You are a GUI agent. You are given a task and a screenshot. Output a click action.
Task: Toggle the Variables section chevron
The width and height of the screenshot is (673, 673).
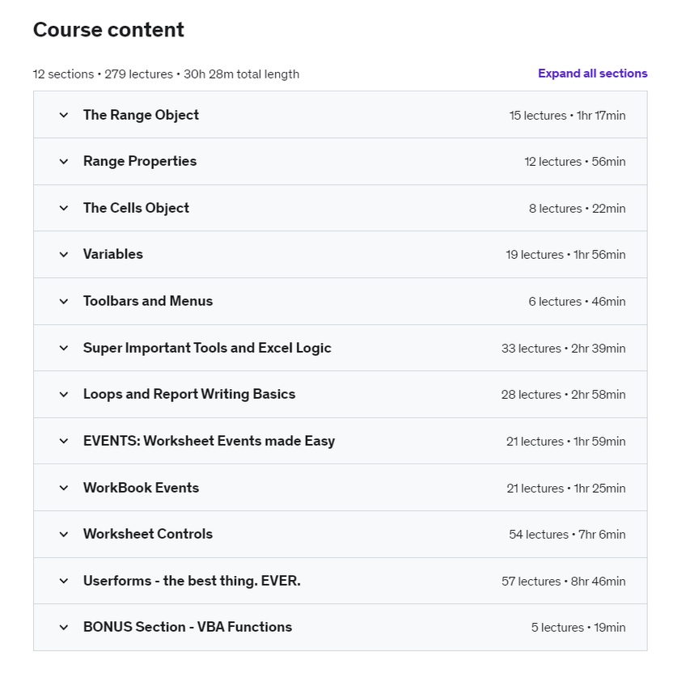click(64, 255)
